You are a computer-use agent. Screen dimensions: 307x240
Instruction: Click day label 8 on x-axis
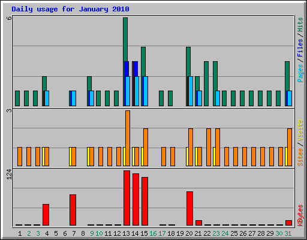pos(83,233)
